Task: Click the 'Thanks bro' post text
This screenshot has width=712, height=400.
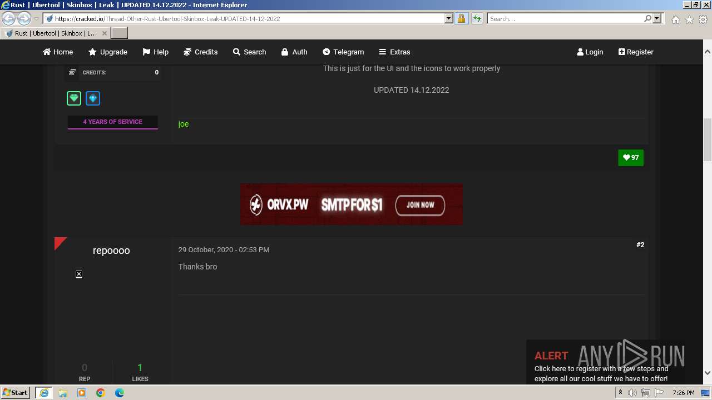Action: [197, 267]
